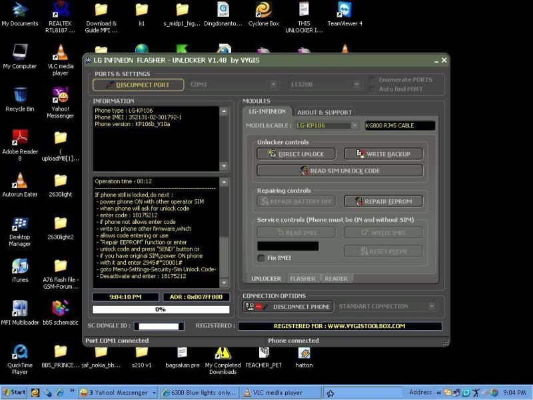The height and width of the screenshot is (400, 533).
Task: Tick the Fix IMEI checkbox
Action: tap(261, 258)
